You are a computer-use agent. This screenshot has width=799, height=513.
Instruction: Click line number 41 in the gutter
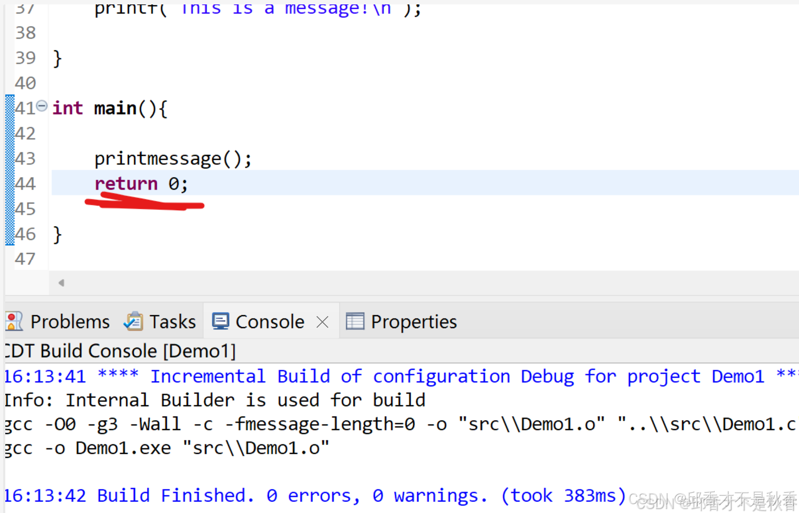pos(25,108)
